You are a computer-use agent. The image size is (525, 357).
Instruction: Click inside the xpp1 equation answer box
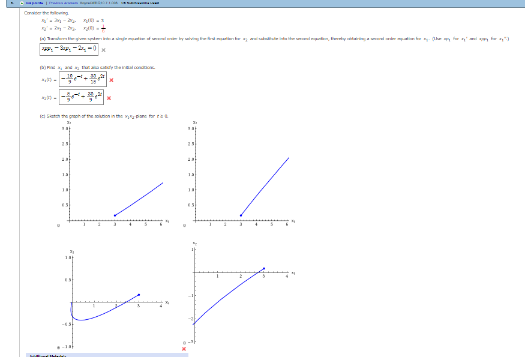pos(69,49)
